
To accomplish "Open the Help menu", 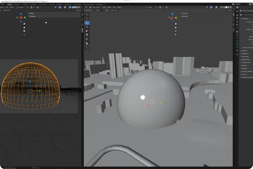I will click(x=2, y=4).
